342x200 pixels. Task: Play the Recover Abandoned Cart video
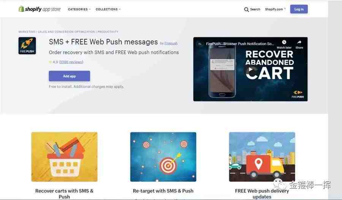coord(250,69)
